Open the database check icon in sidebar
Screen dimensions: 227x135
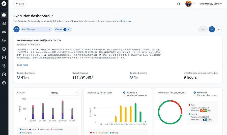click(x=4, y=66)
